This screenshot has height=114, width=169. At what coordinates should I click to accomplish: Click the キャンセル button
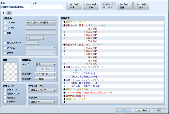(x=142, y=111)
